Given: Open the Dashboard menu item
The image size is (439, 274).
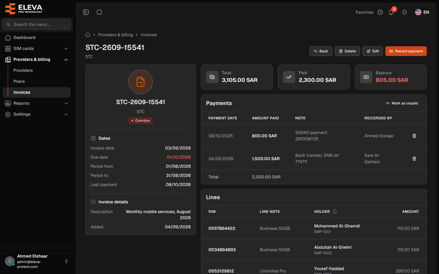Looking at the screenshot, I should 37,37.
